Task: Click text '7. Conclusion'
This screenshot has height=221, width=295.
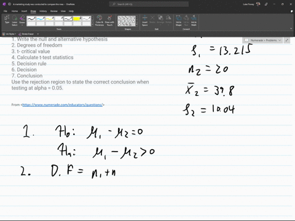Action: coord(27,76)
